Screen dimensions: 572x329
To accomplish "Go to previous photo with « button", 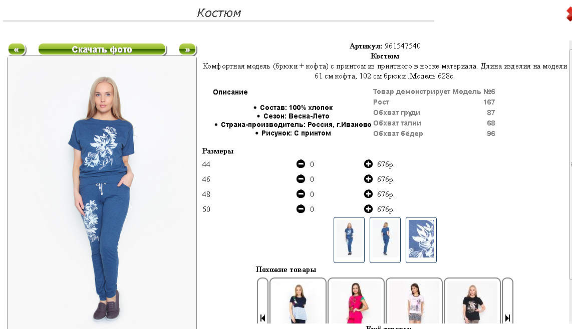I will pos(17,49).
